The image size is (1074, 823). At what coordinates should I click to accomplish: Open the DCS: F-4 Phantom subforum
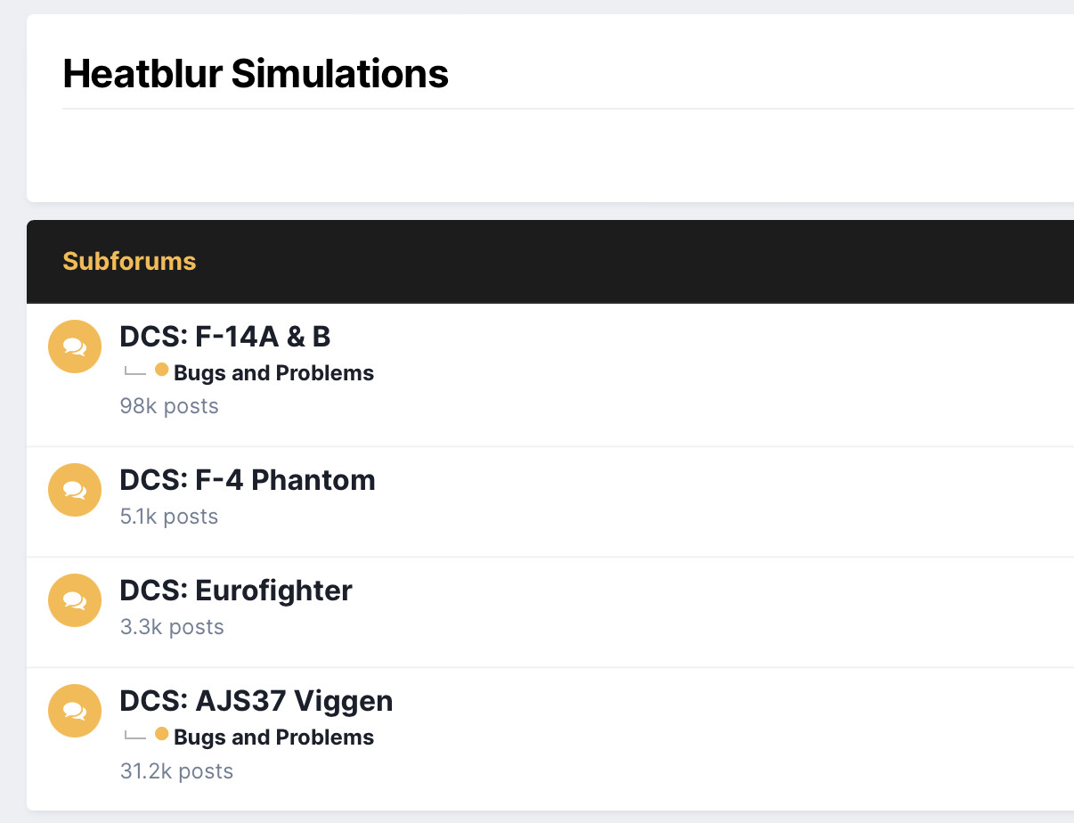point(247,480)
